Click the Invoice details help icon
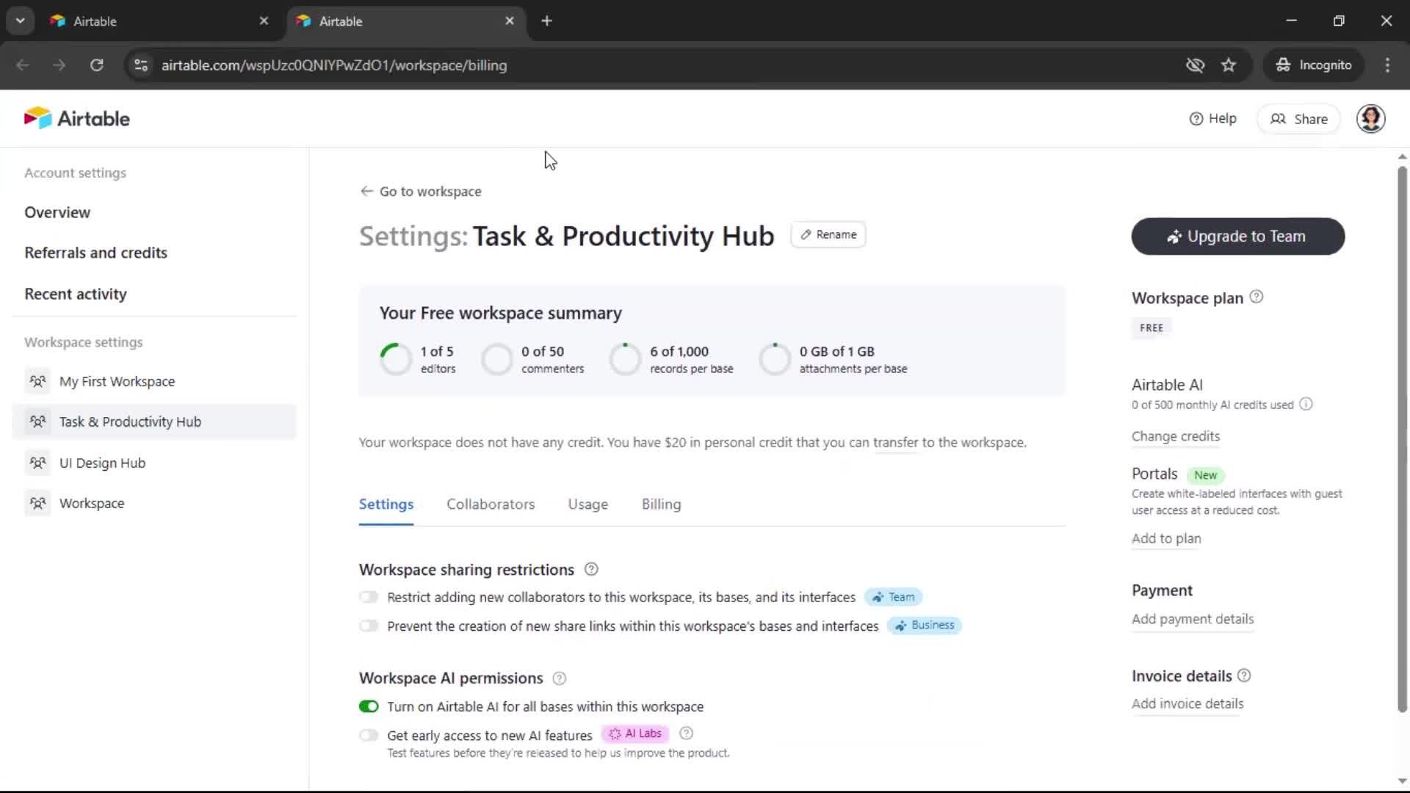1410x793 pixels. pos(1244,676)
